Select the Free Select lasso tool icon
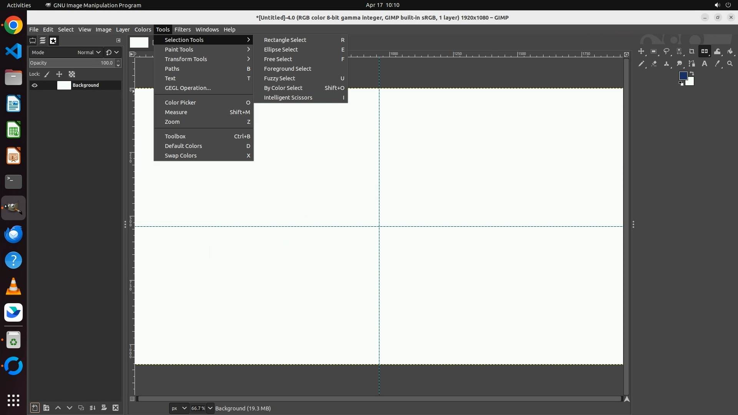This screenshot has height=415, width=738. [x=667, y=51]
